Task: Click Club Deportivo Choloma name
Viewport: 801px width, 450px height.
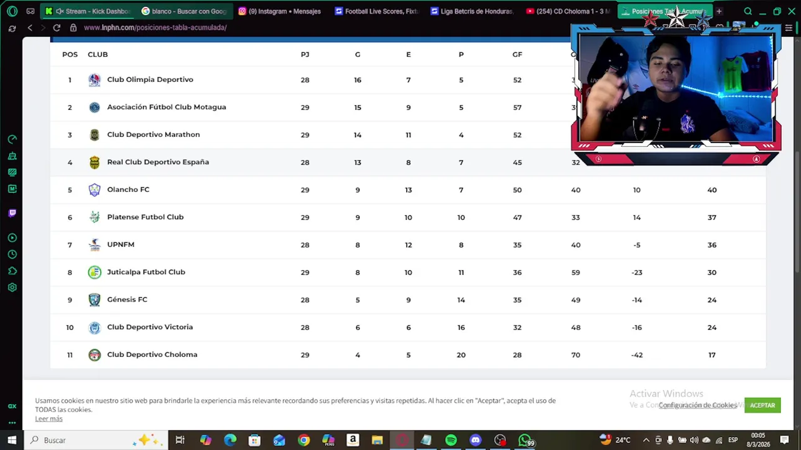Action: (152, 354)
